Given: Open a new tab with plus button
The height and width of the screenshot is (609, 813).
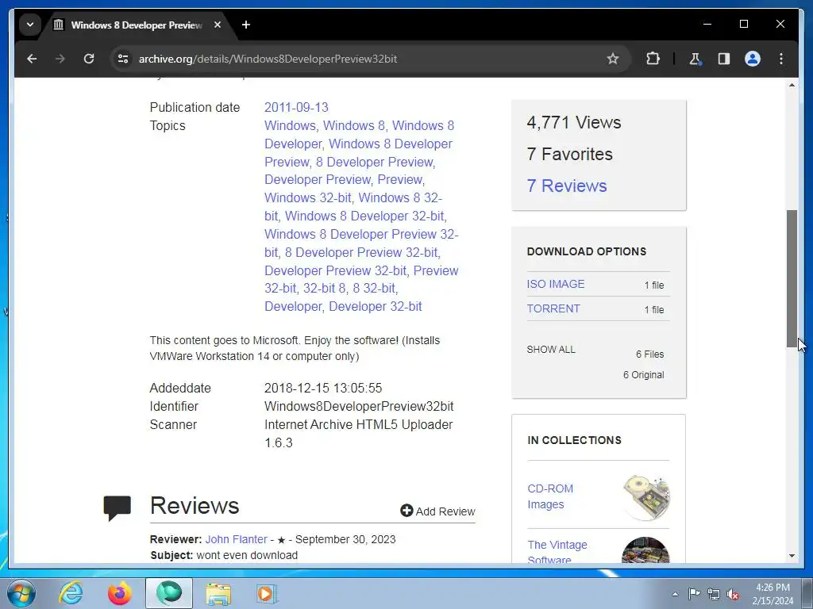Looking at the screenshot, I should pos(246,25).
